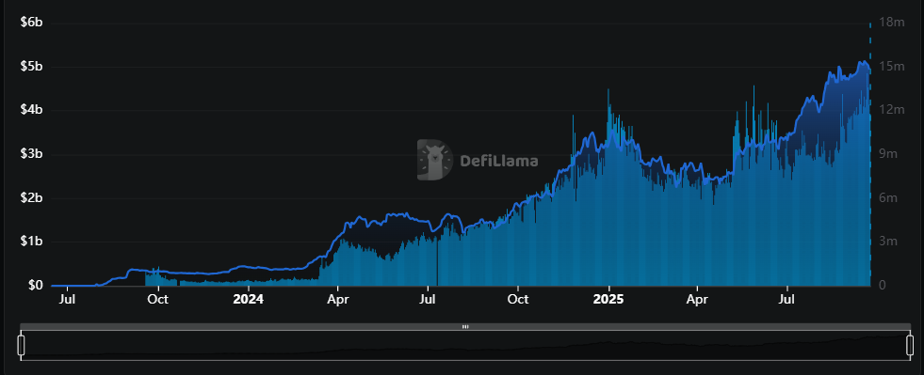The height and width of the screenshot is (375, 924).
Task: Click the 18m right axis label
Action: [892, 23]
